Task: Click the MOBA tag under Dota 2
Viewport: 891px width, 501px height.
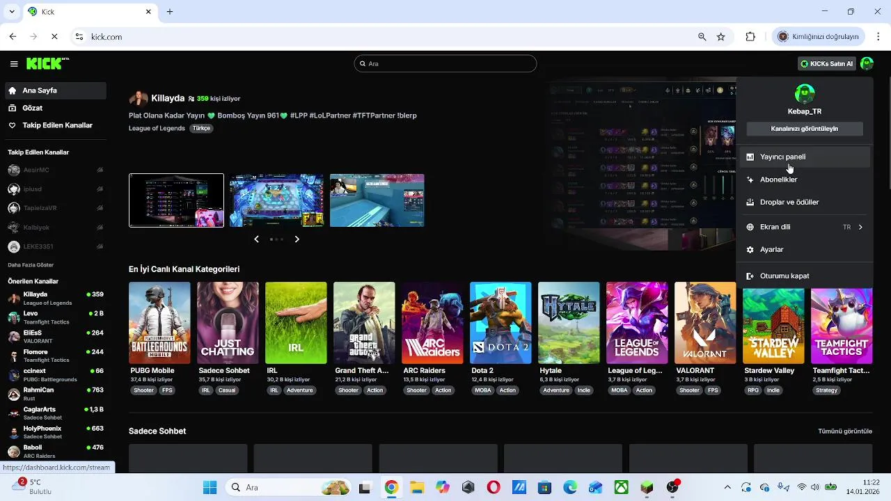Action: pyautogui.click(x=482, y=390)
